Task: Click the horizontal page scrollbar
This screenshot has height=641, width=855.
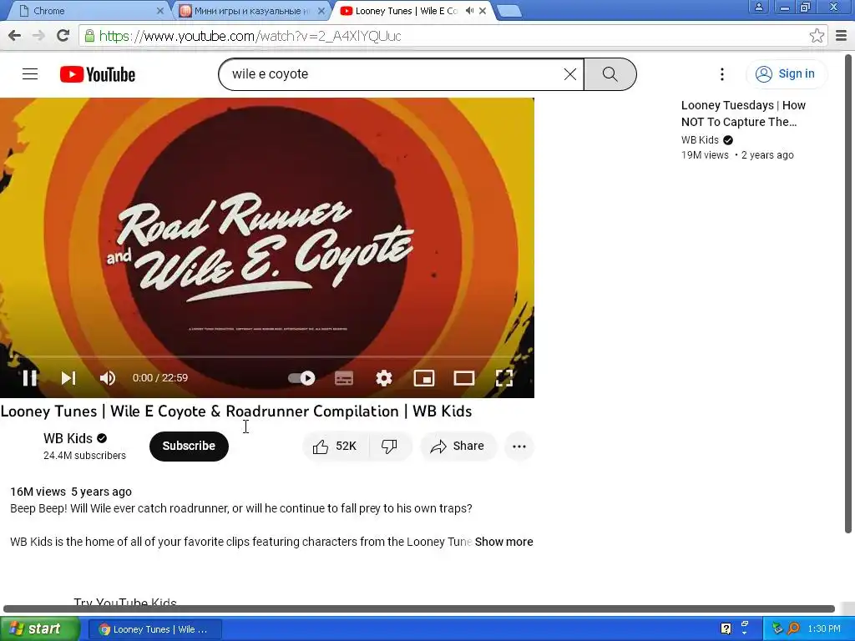Action: (x=419, y=608)
